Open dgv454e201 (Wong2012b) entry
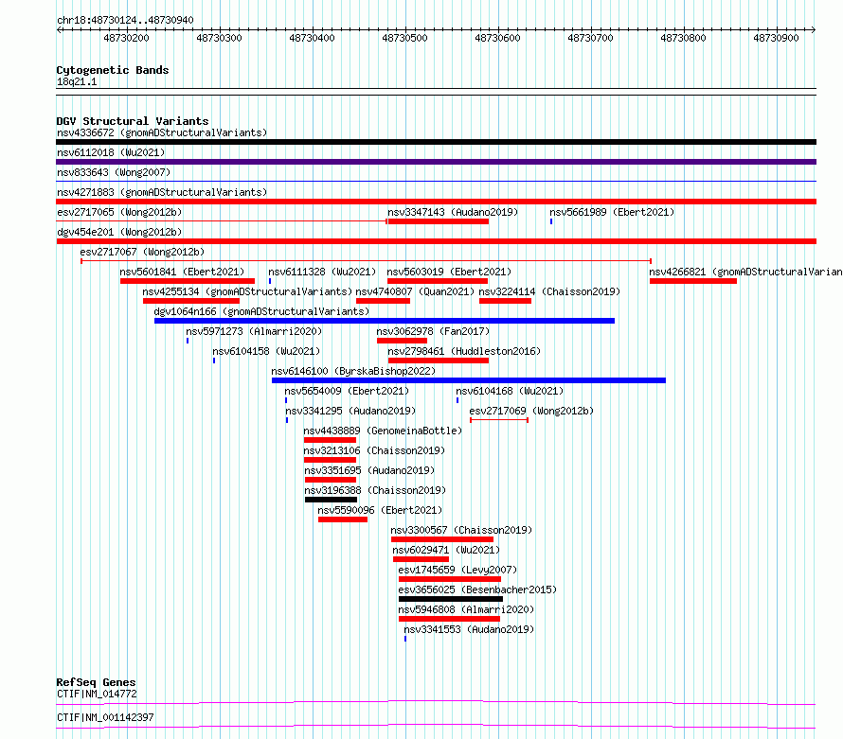Viewport: 843px width, 739px height. pyautogui.click(x=119, y=232)
